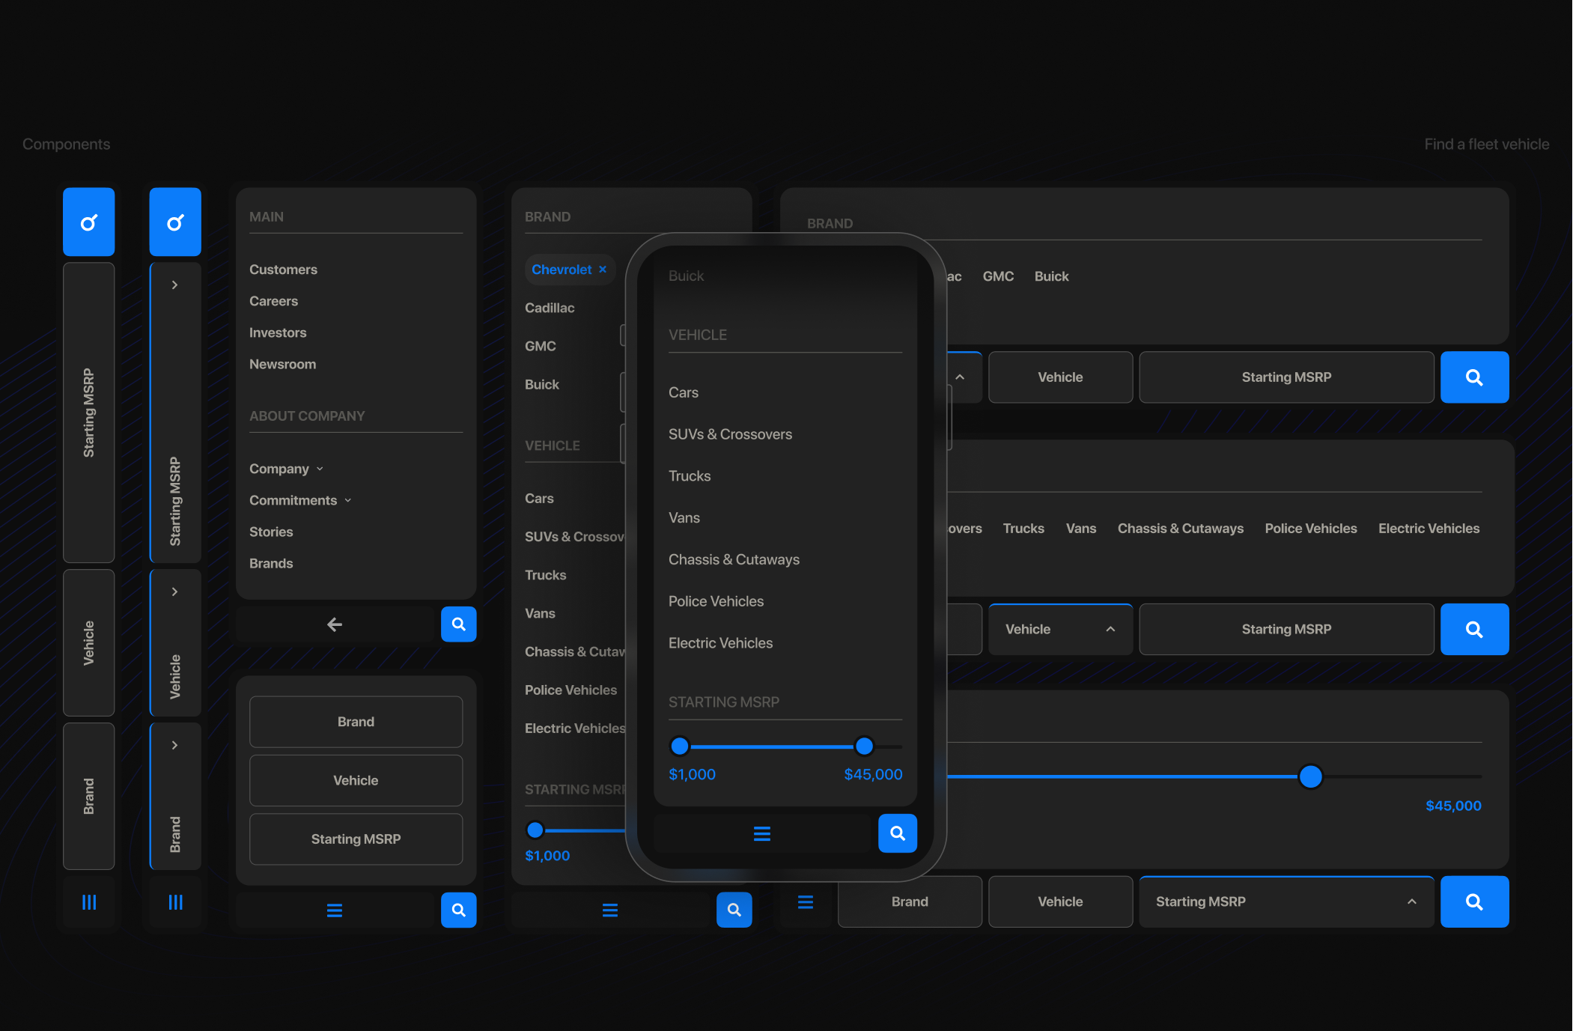Click the search icon inside phone mockup
Viewport: 1573px width, 1031px height.
coord(897,833)
